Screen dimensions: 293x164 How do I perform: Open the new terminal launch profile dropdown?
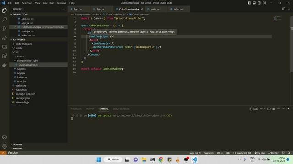[x=264, y=109]
